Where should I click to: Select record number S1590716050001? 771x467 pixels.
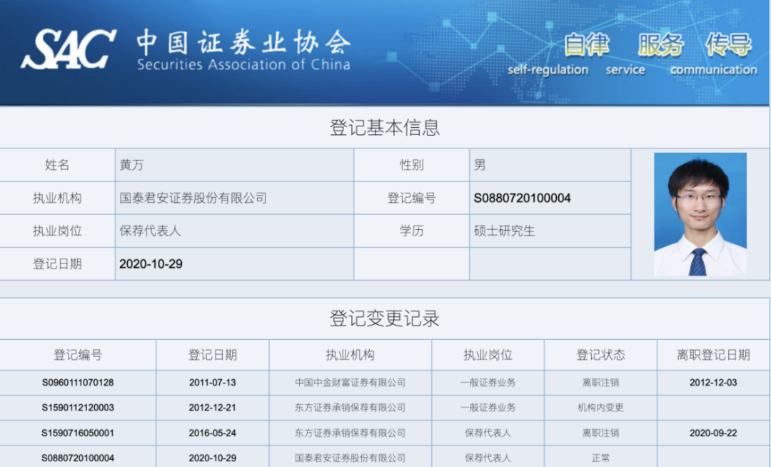tap(78, 433)
